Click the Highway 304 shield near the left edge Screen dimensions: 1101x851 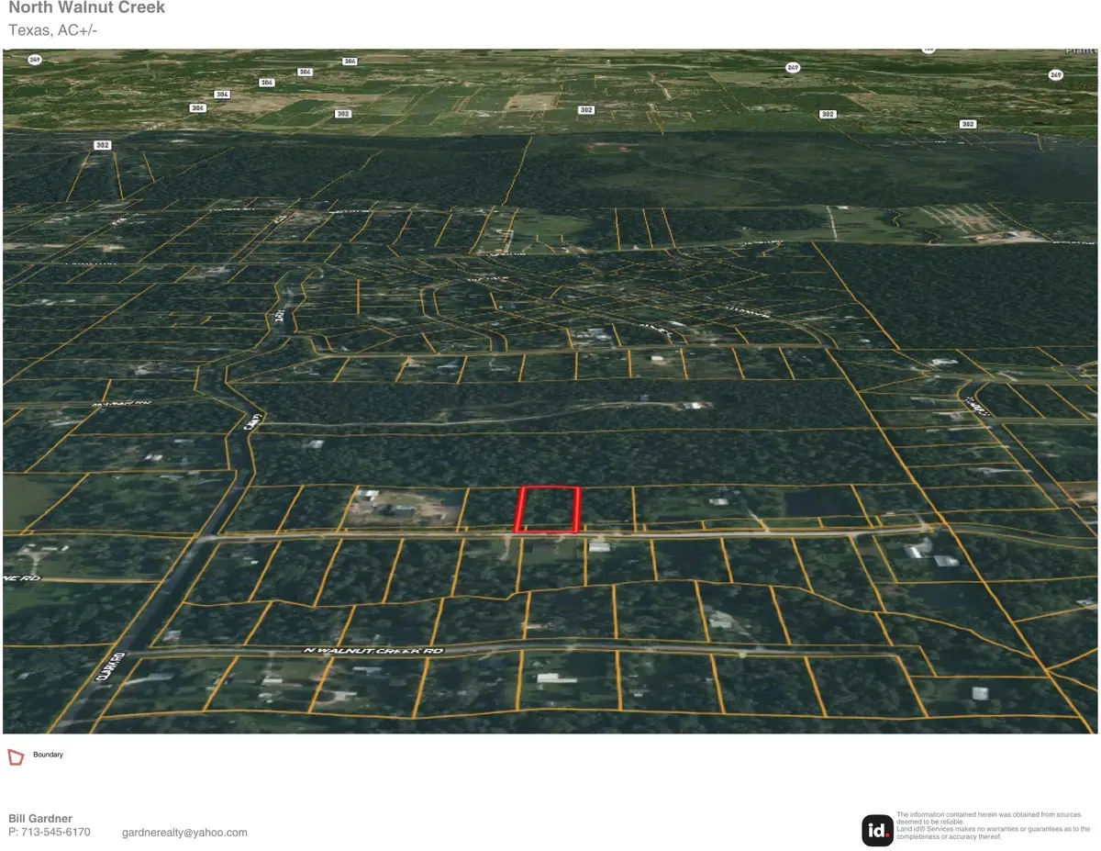[x=196, y=107]
